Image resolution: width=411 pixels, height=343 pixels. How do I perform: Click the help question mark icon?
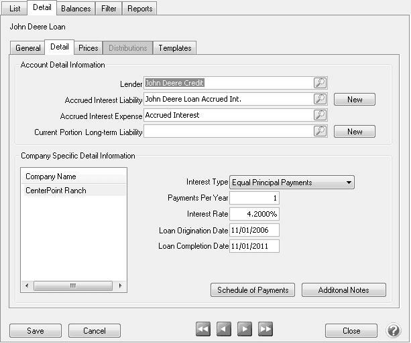(394, 330)
